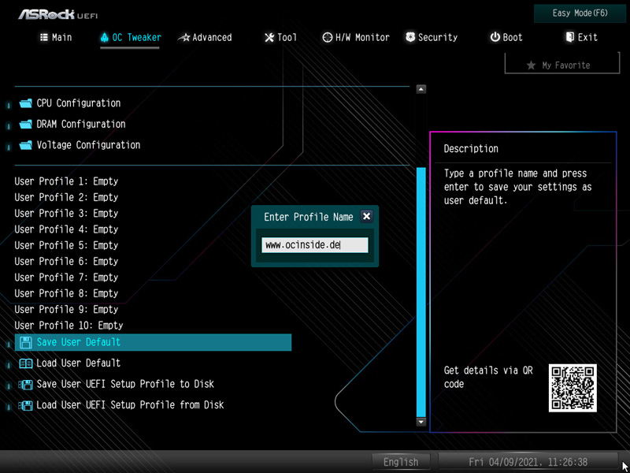Select User Profile 6: Empty
This screenshot has height=473, width=630.
pos(66,262)
